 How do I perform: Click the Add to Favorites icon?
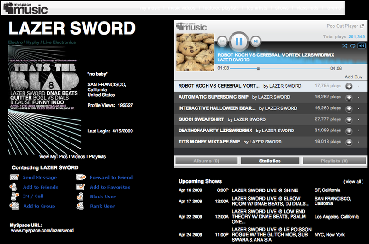80,187
